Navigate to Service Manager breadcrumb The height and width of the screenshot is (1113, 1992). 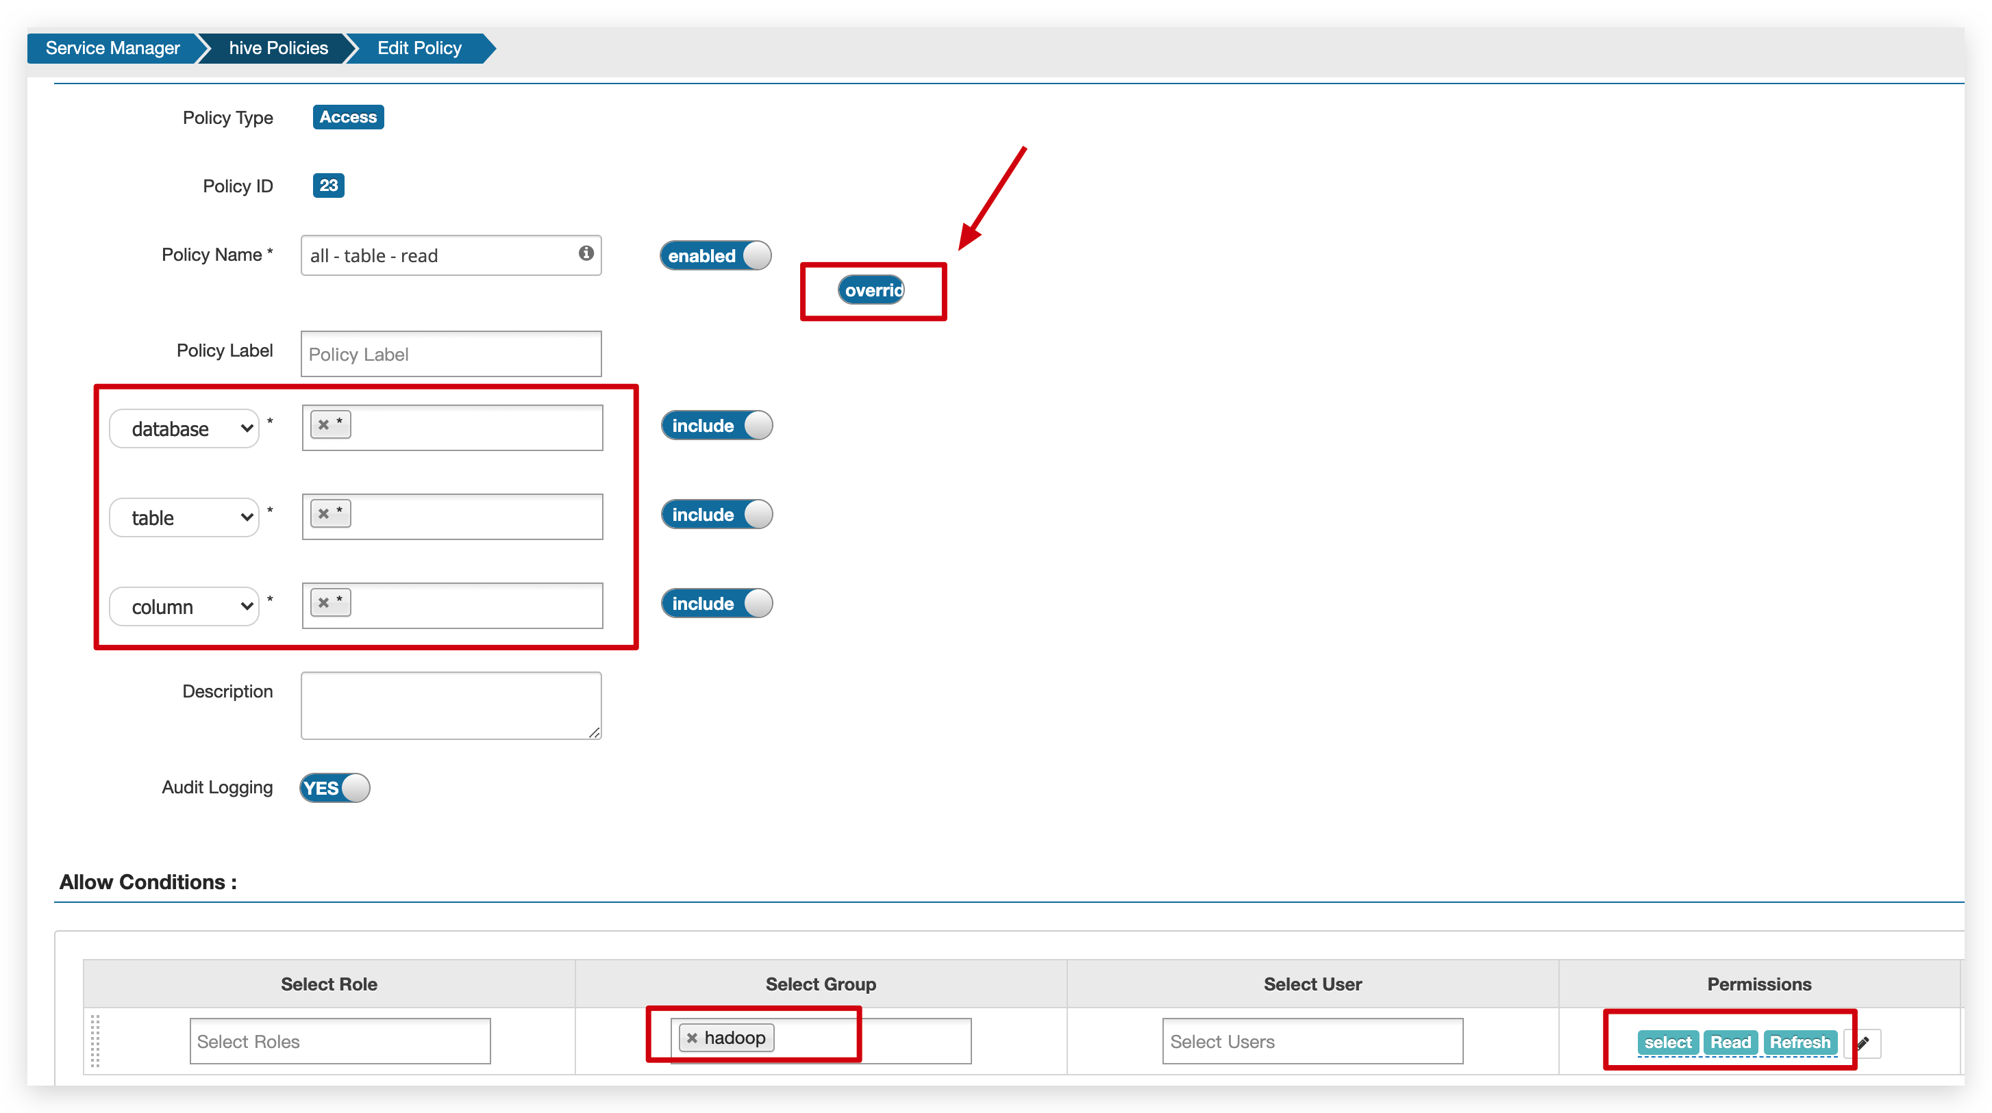[x=112, y=48]
